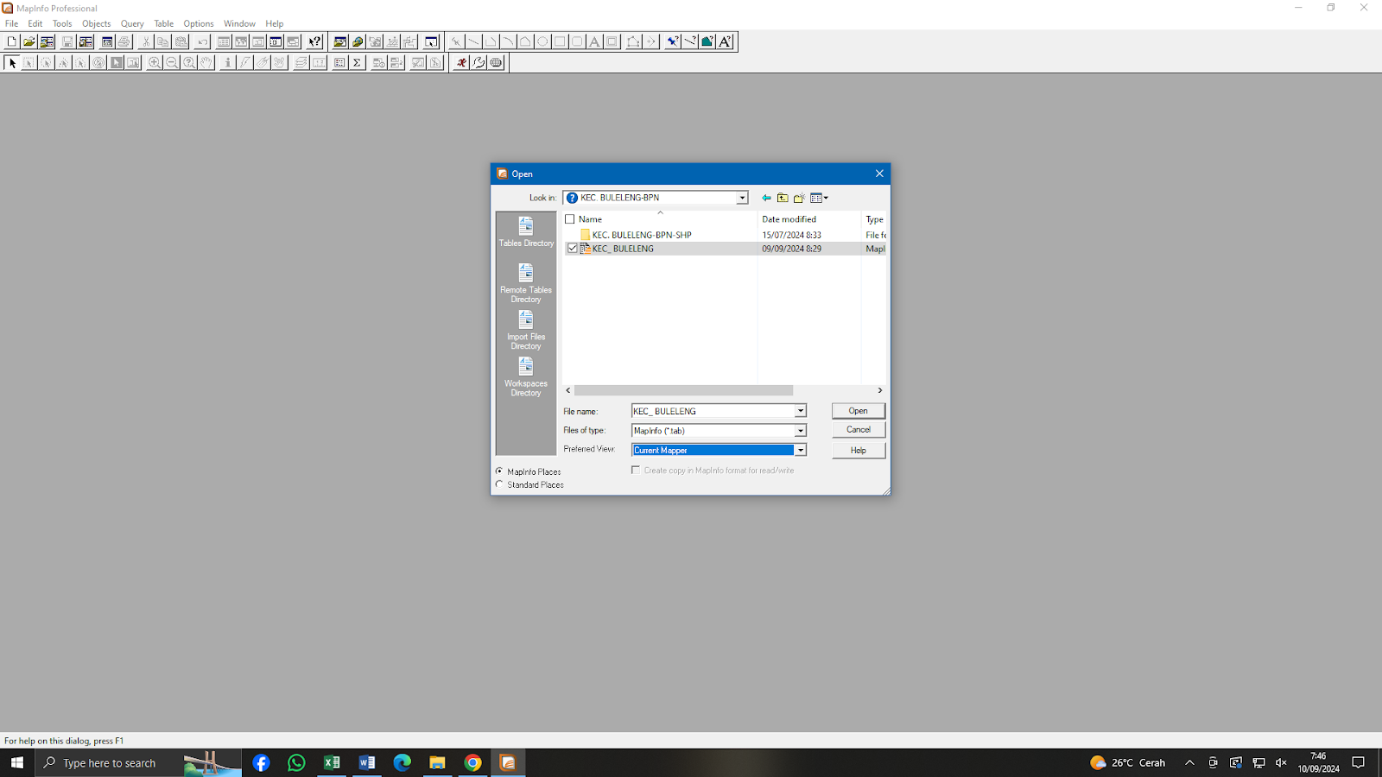Open Region Style toolbar icon
The width and height of the screenshot is (1382, 777).
tap(707, 41)
